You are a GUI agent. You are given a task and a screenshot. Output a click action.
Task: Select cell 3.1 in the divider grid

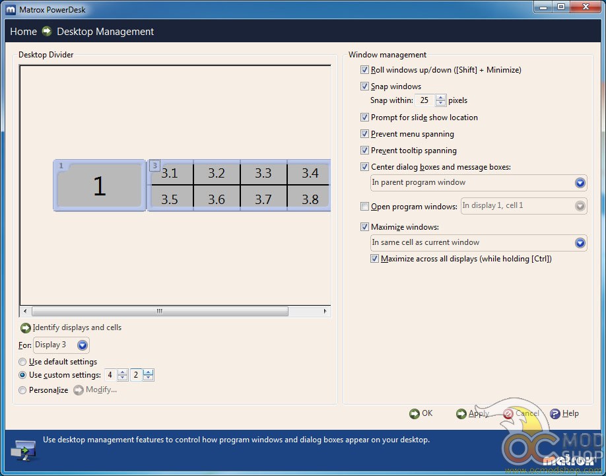pos(170,174)
